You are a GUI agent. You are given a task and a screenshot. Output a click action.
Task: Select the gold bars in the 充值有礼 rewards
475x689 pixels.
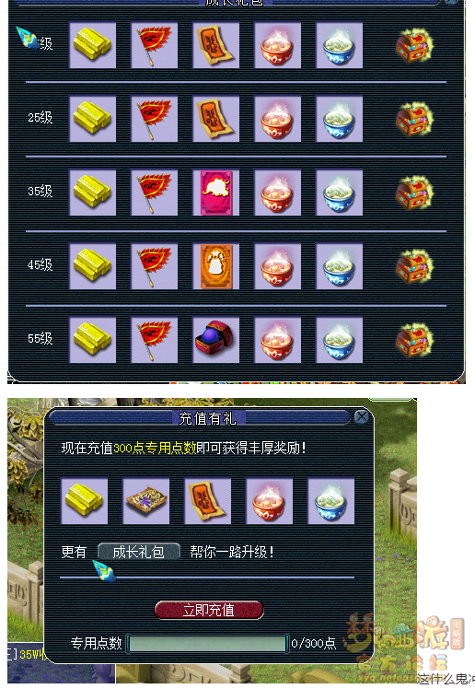[x=85, y=501]
